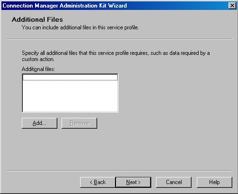The width and height of the screenshot is (238, 194).
Task: Click the separator line under the heading
Action: tap(119, 39)
